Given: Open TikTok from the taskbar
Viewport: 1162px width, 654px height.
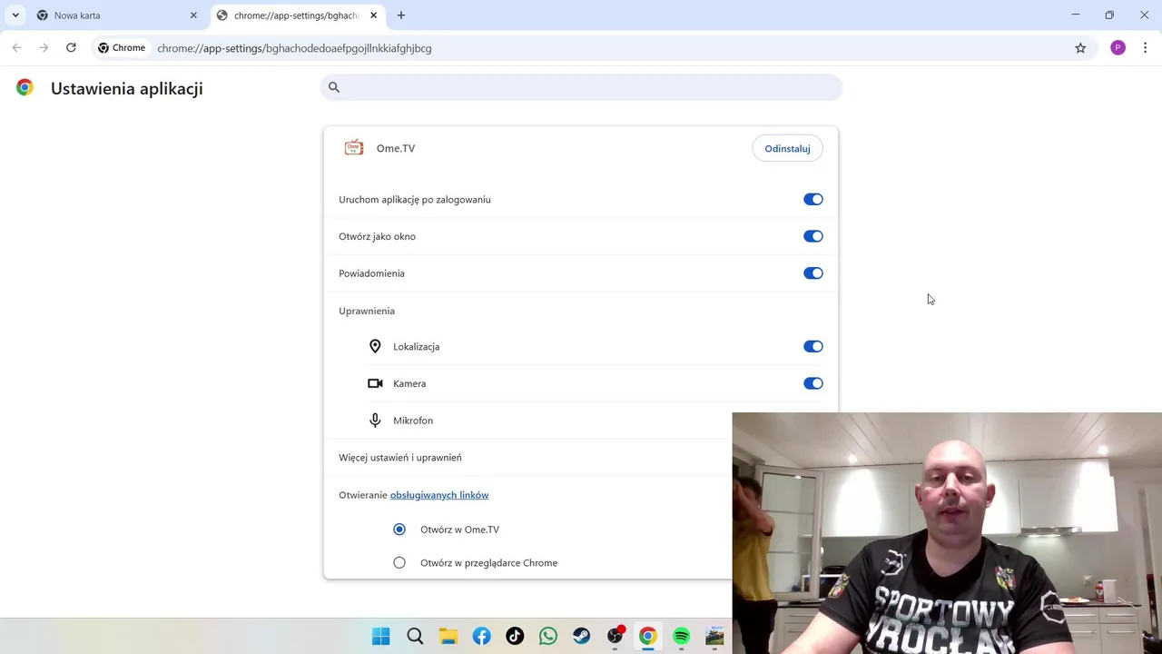Looking at the screenshot, I should click(515, 637).
